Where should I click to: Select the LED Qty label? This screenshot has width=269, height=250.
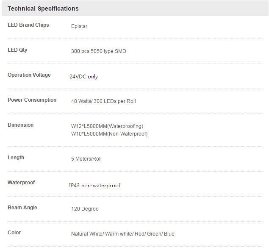17,50
